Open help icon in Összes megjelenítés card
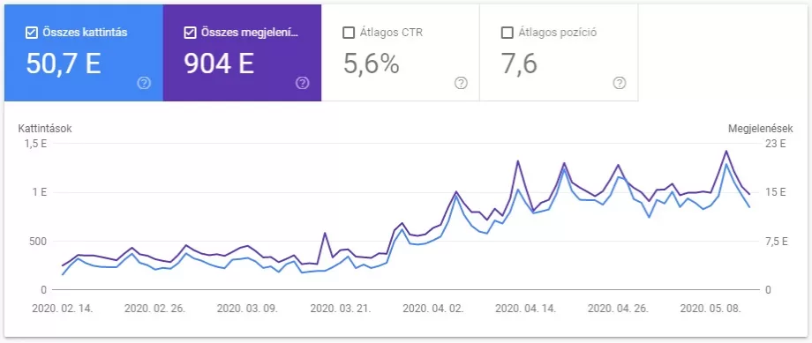812x343 pixels. (x=303, y=83)
